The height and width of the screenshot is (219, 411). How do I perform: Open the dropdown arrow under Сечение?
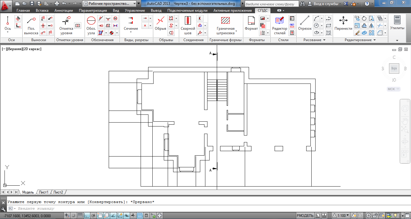[131, 32]
